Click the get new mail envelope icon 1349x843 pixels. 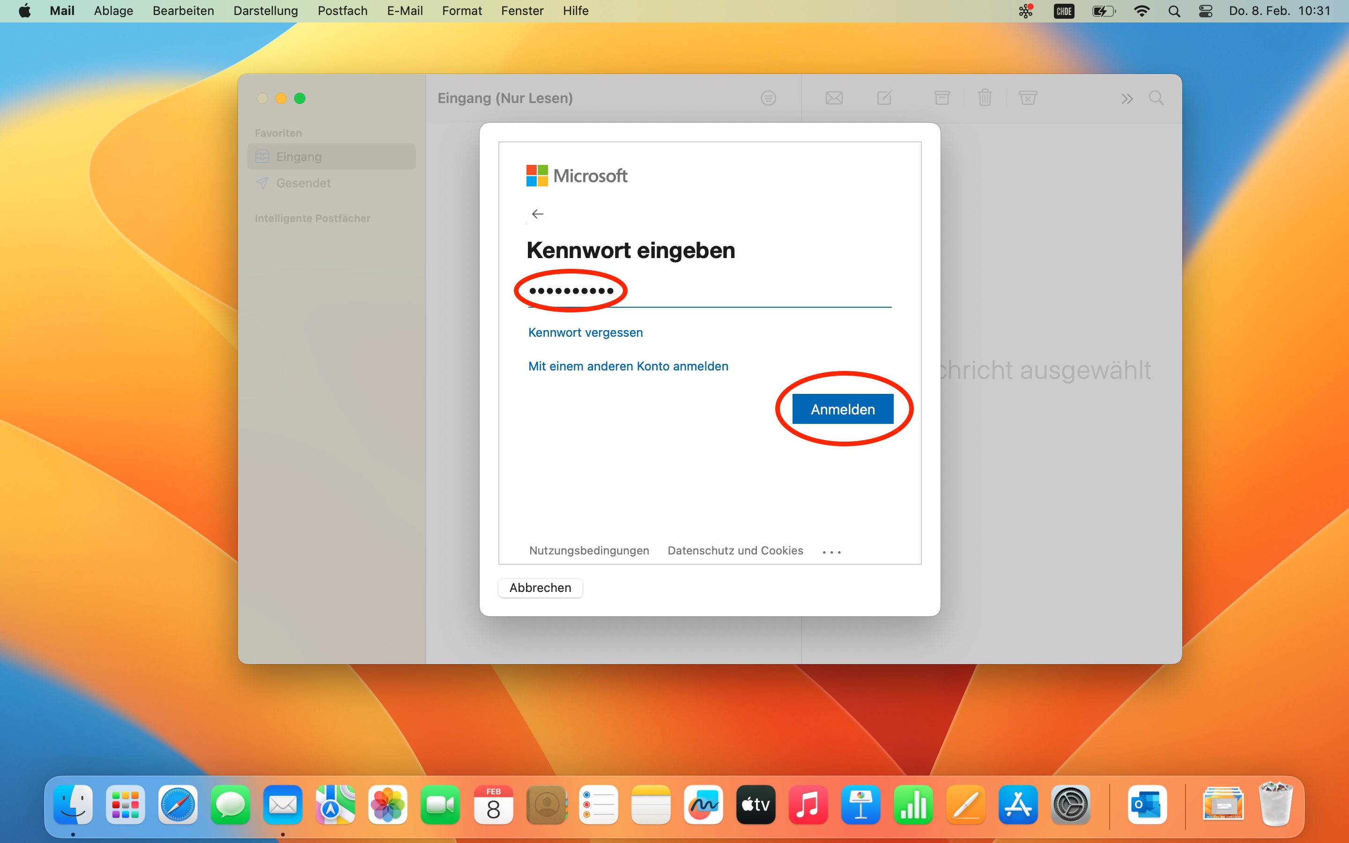(834, 98)
